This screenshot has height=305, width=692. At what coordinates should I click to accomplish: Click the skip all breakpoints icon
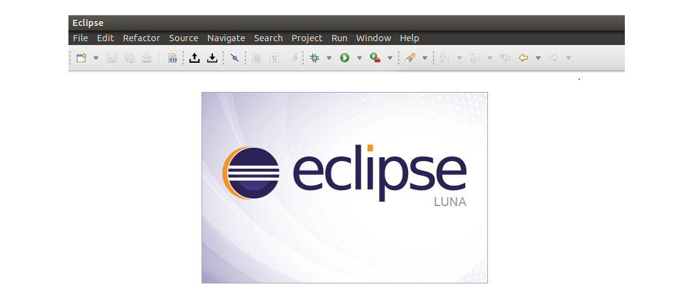tap(234, 58)
